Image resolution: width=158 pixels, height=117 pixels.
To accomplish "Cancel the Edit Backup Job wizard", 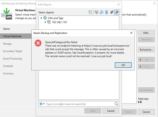I will (146, 112).
